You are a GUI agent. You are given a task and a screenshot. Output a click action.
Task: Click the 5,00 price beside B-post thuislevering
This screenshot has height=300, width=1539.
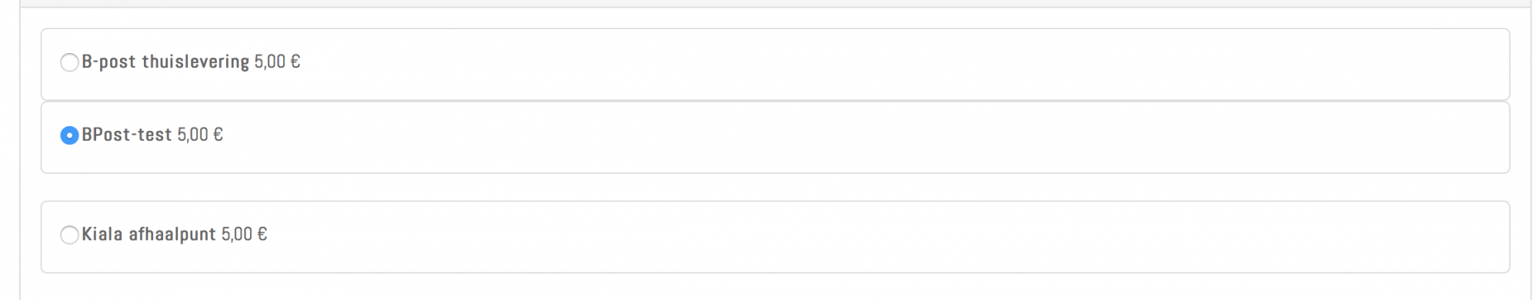point(270,62)
